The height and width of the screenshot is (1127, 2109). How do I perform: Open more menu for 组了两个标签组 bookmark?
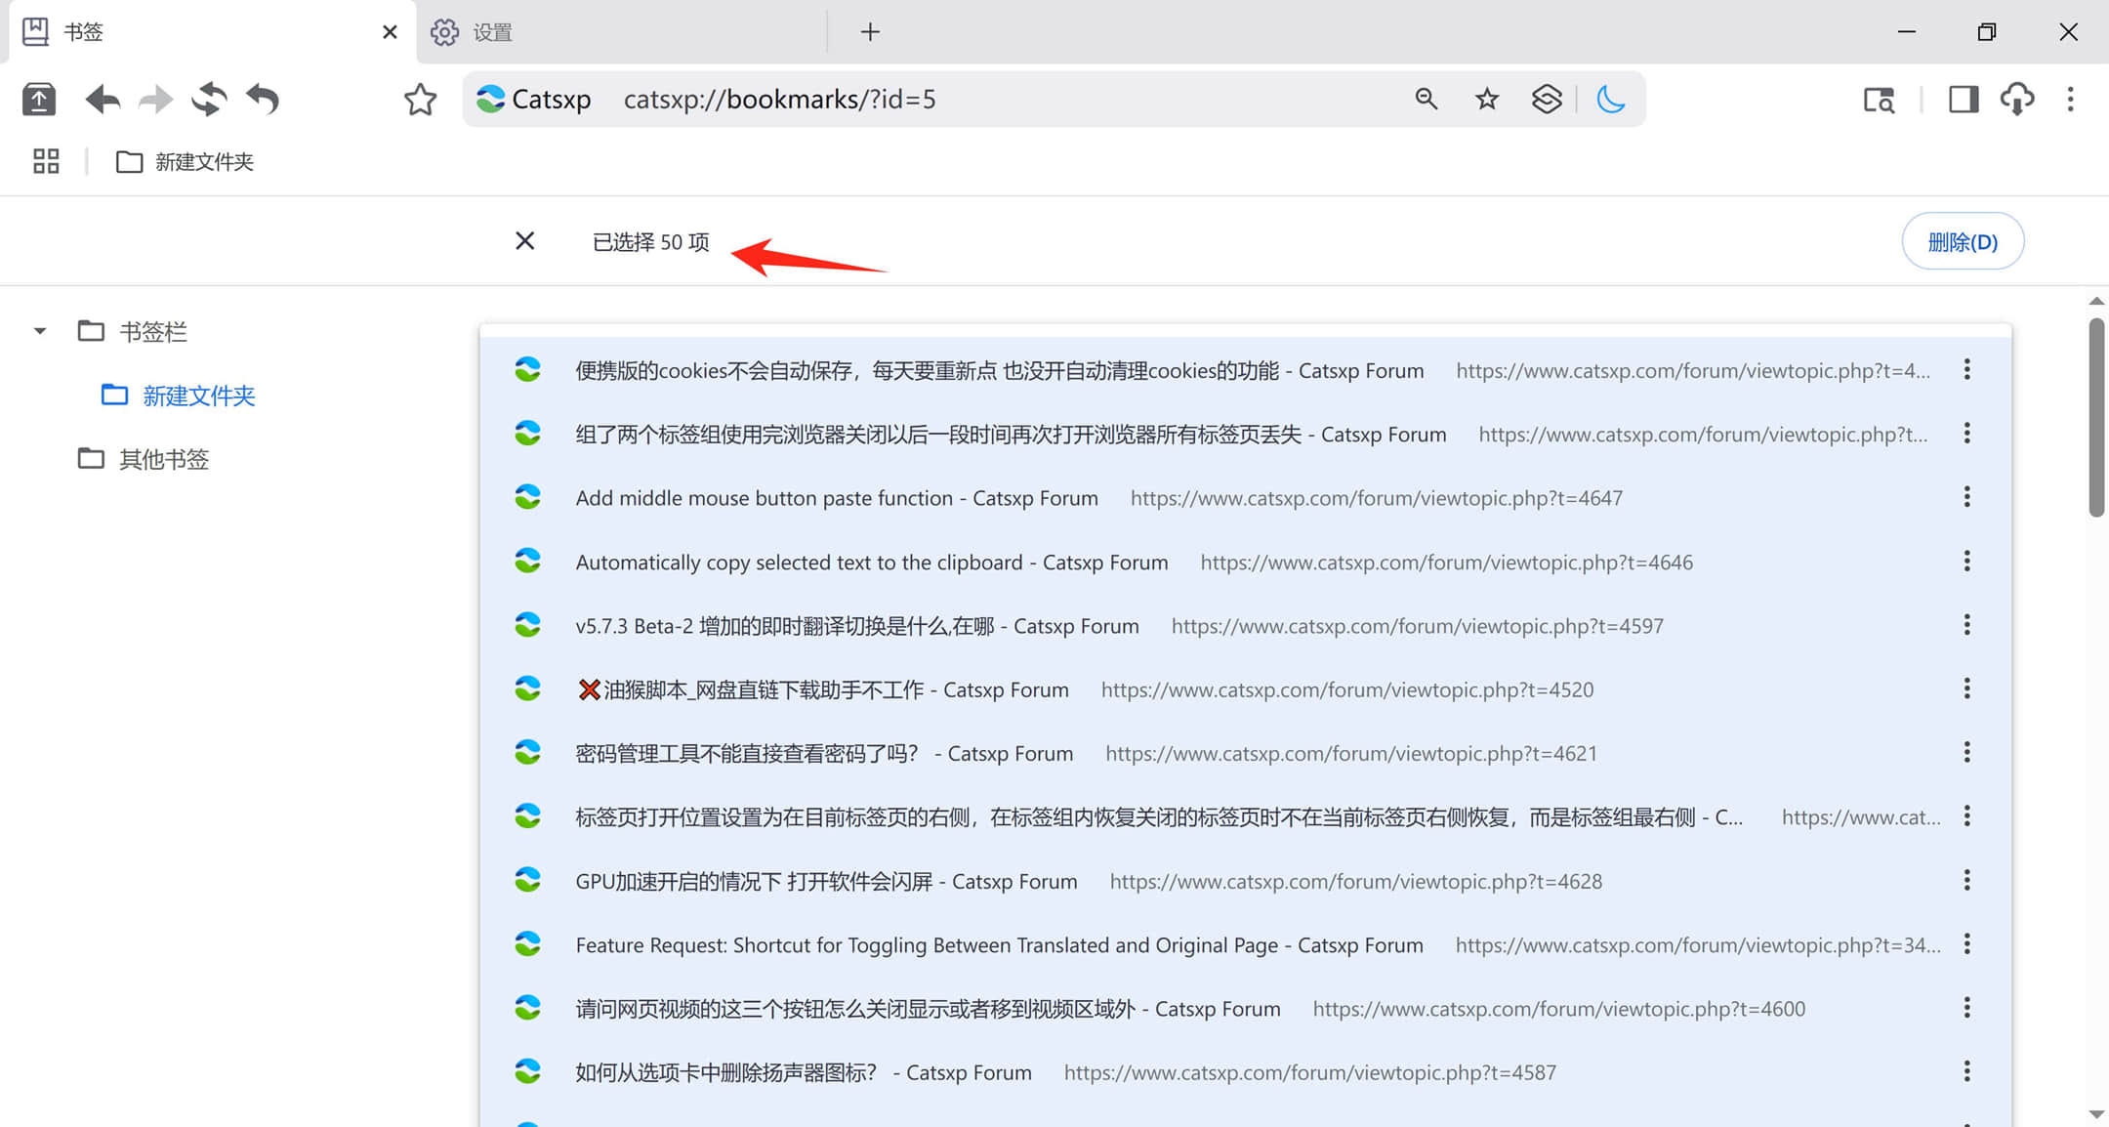click(x=1966, y=434)
